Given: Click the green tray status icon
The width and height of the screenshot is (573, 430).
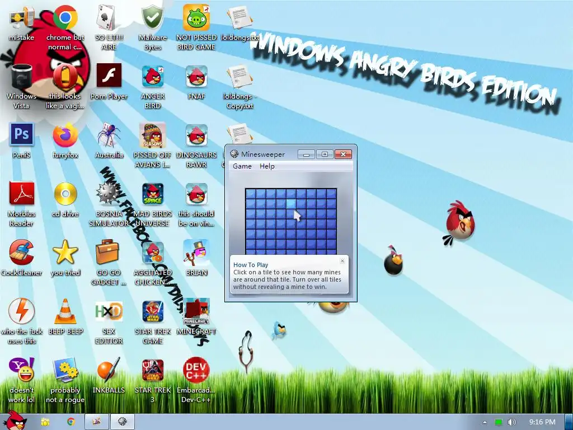Looking at the screenshot, I should pos(498,422).
